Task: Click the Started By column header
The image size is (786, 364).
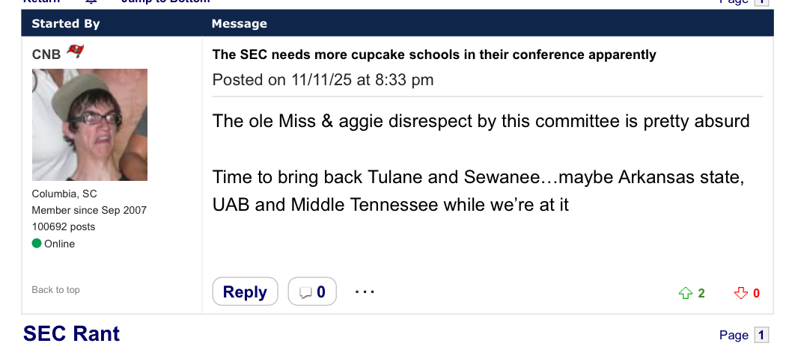Action: click(x=66, y=24)
